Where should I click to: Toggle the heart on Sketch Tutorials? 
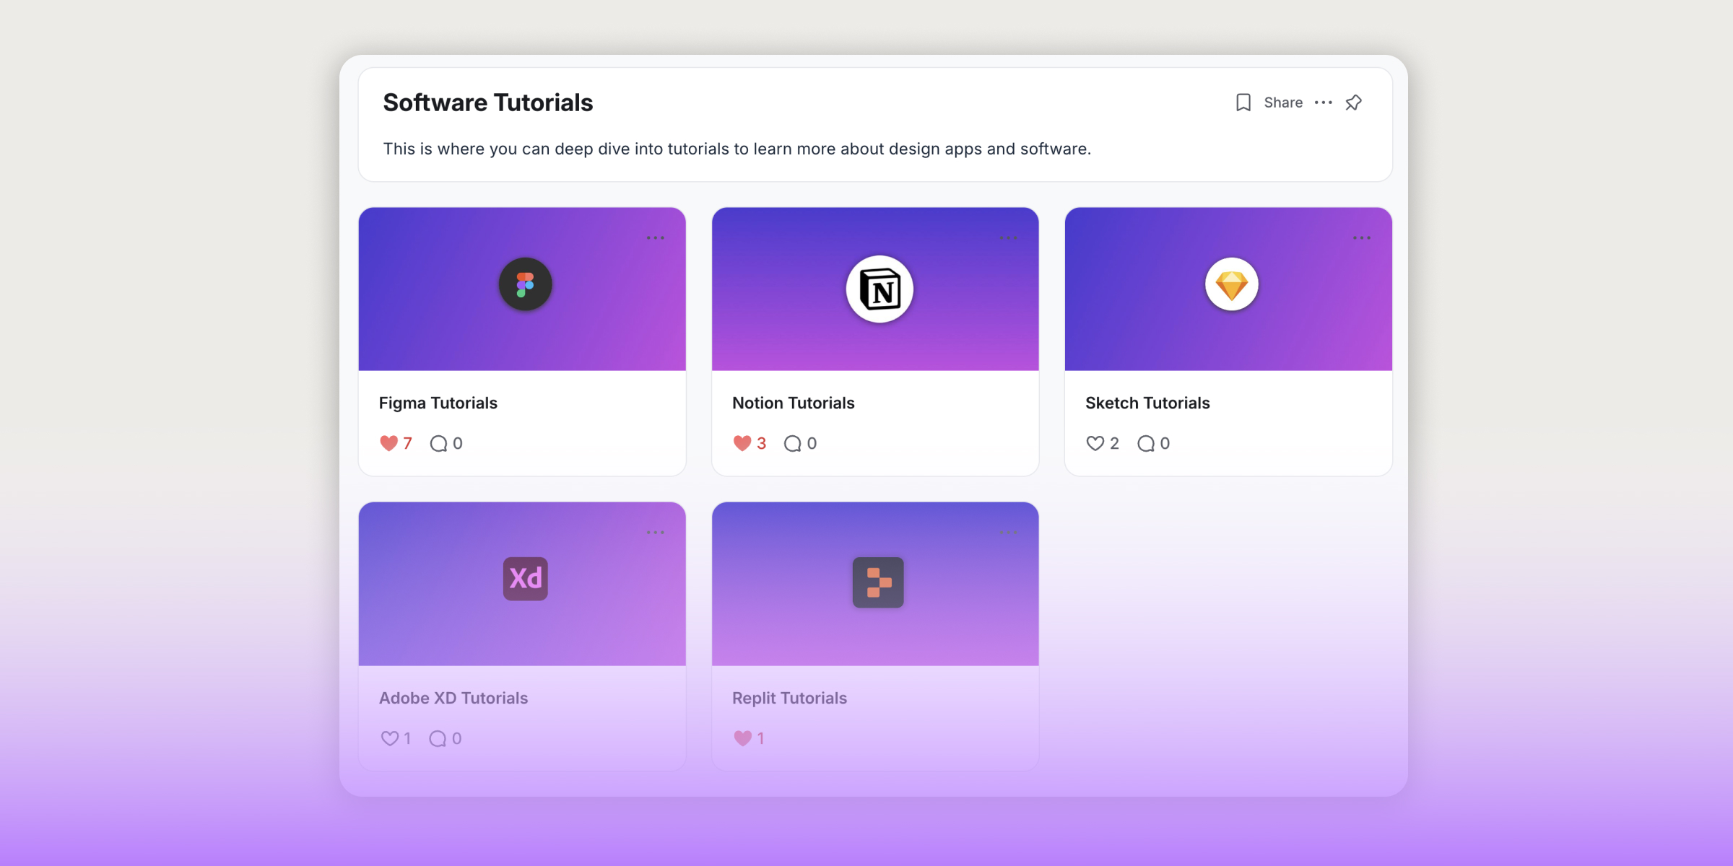[x=1095, y=443]
